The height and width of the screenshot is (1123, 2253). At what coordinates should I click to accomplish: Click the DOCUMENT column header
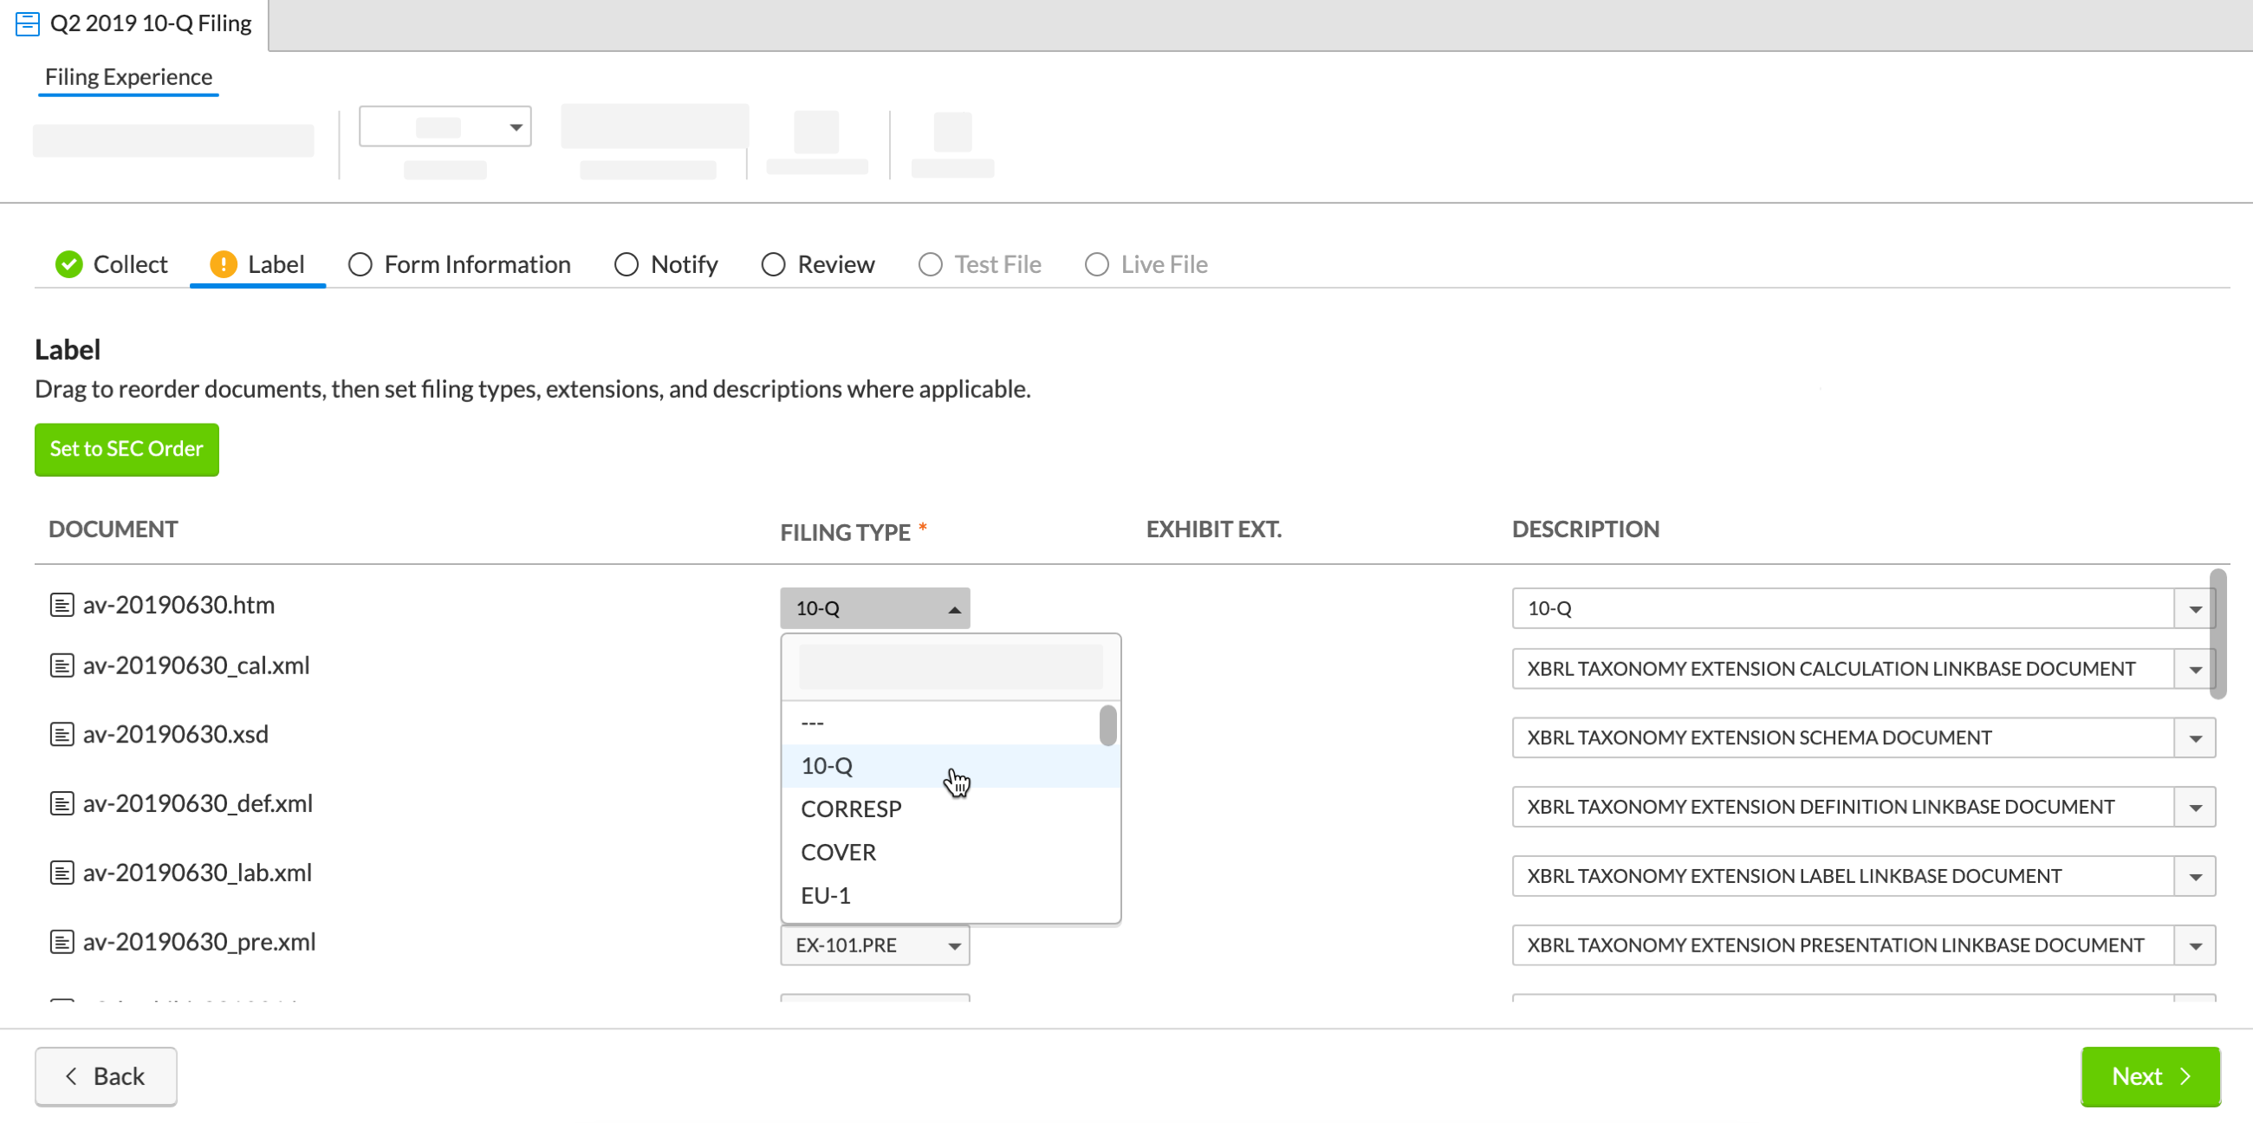pos(113,529)
